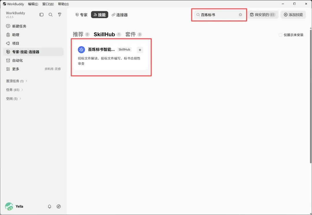
Task: Open the sidebar search icon
Action: (x=51, y=15)
